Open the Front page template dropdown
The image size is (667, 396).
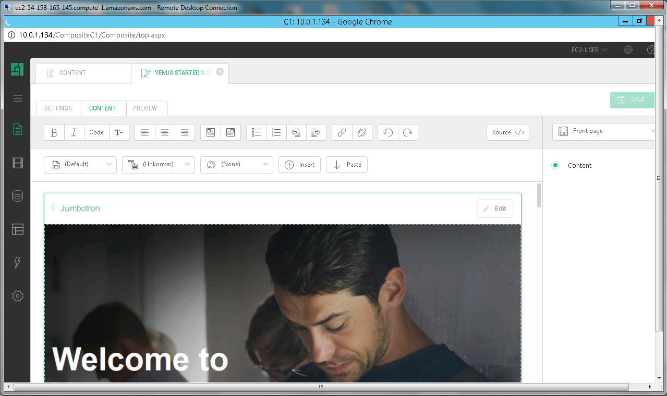click(x=604, y=131)
